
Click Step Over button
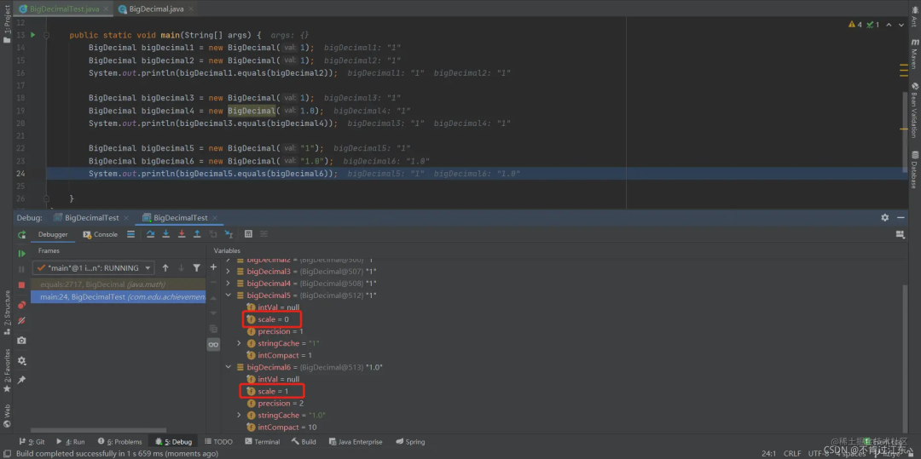point(150,234)
